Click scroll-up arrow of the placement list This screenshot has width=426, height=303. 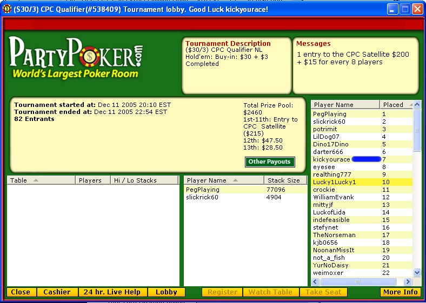417,105
